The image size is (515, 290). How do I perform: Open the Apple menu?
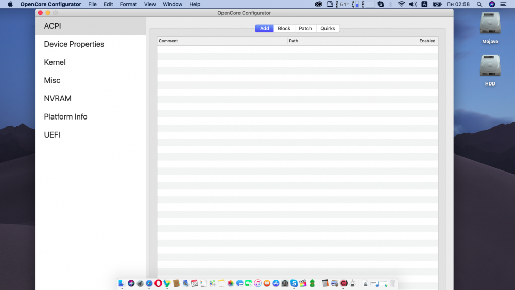click(x=10, y=4)
